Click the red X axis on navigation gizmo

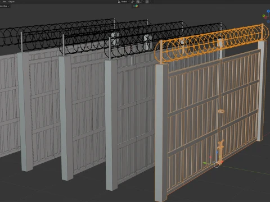coord(265,18)
